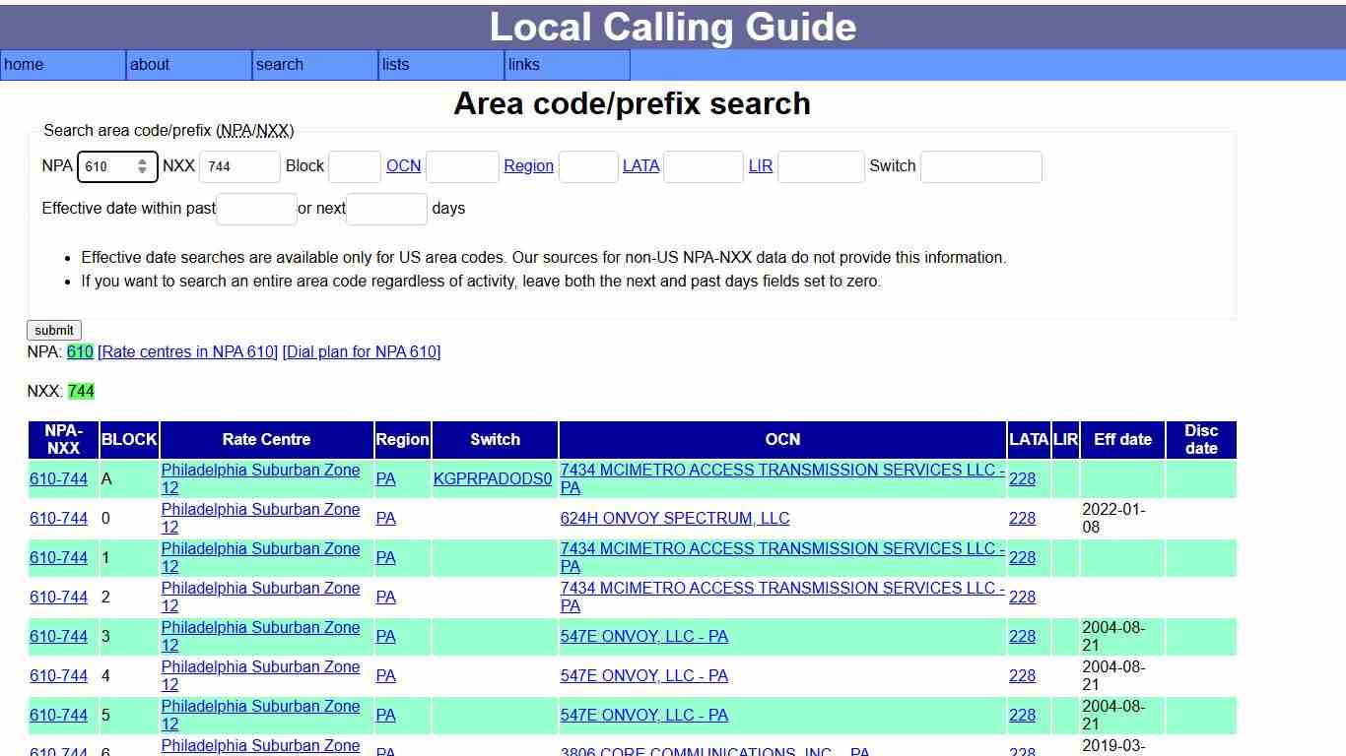Open the 610-744 link for block A

58,479
